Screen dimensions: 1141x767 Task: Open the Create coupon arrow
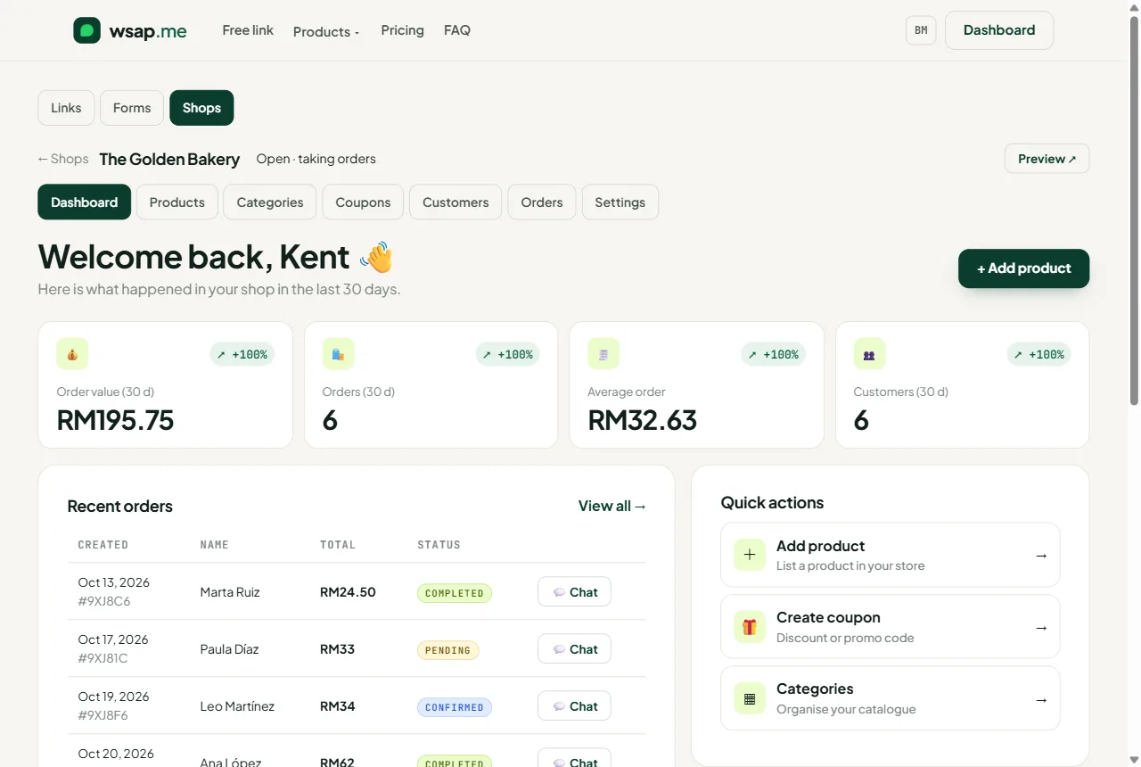pos(1041,627)
